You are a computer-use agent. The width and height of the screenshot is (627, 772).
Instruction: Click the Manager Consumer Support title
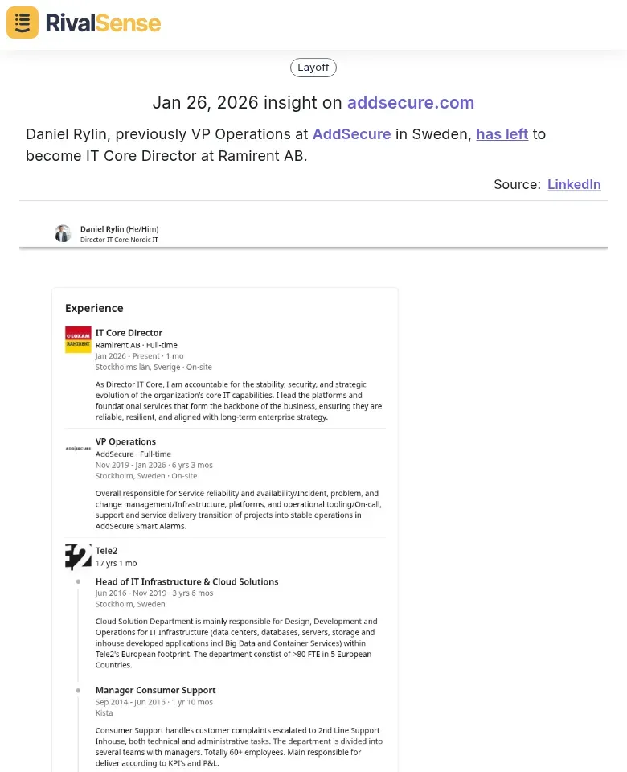click(155, 690)
